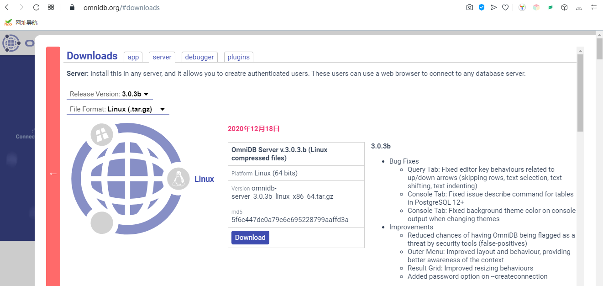The image size is (603, 286).
Task: Open the tri-color Y extension icon
Action: click(522, 7)
